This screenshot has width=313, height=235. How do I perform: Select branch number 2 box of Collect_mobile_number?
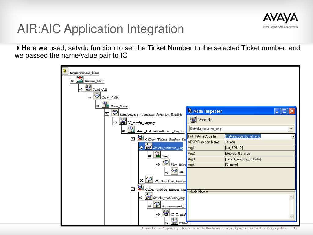pos(133,189)
